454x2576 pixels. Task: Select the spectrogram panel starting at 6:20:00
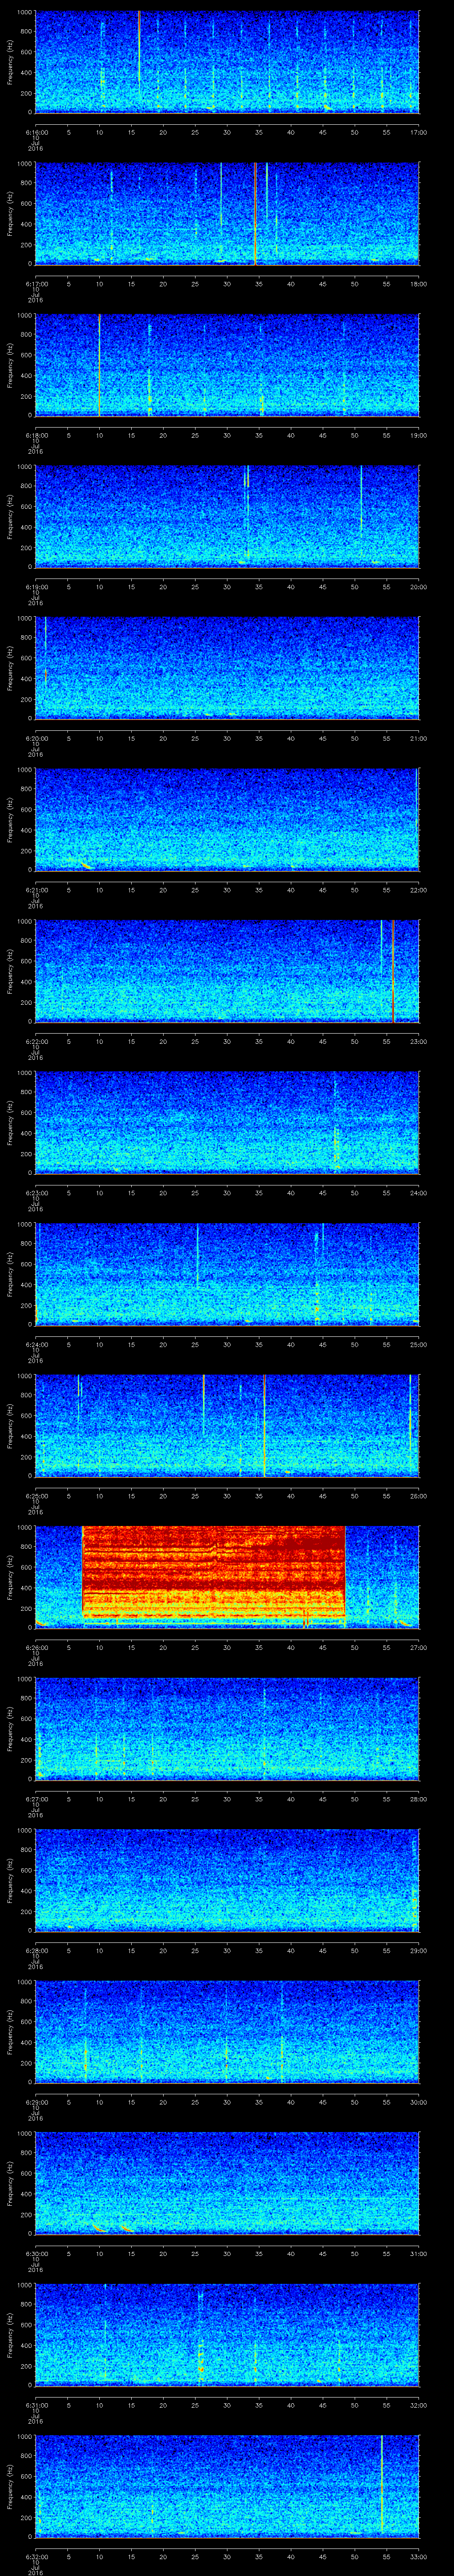pyautogui.click(x=227, y=668)
